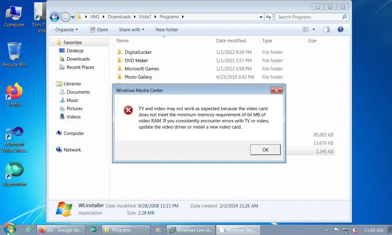
Task: Open recent locations dropdown arrow
Action: pyautogui.click(x=73, y=17)
